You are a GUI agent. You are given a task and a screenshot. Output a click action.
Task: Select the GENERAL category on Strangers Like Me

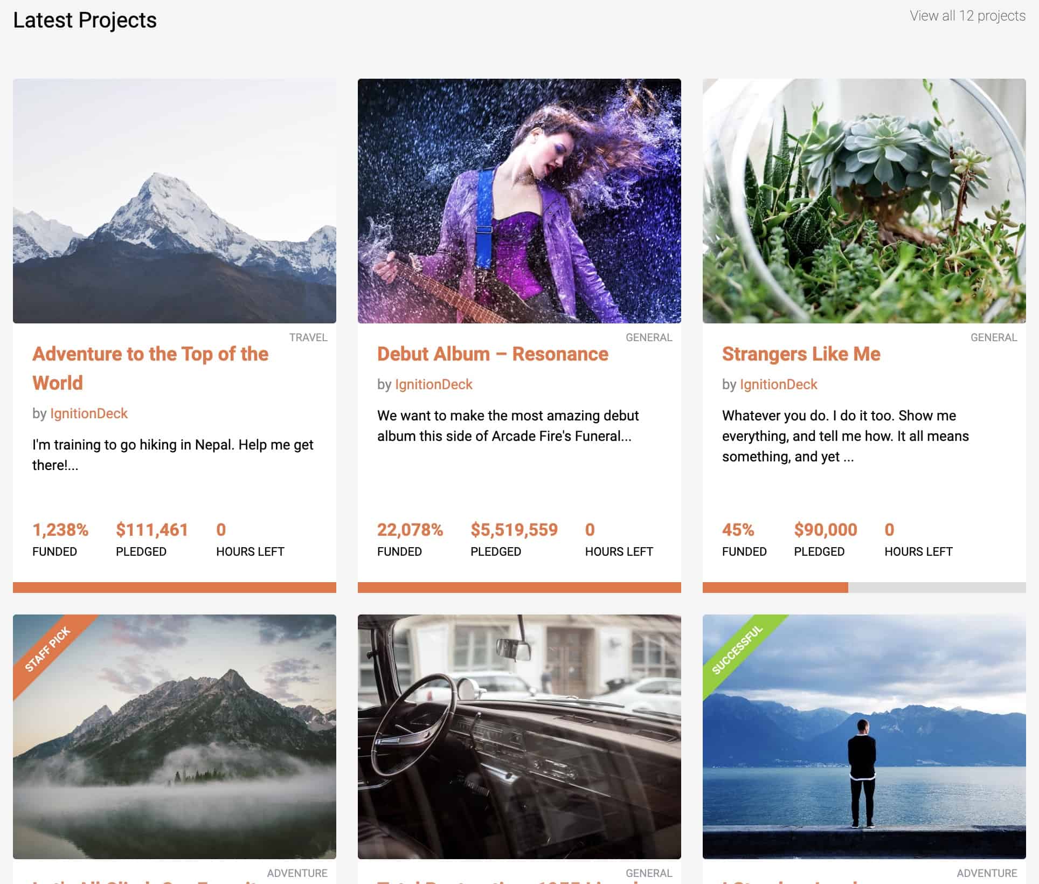(x=993, y=337)
